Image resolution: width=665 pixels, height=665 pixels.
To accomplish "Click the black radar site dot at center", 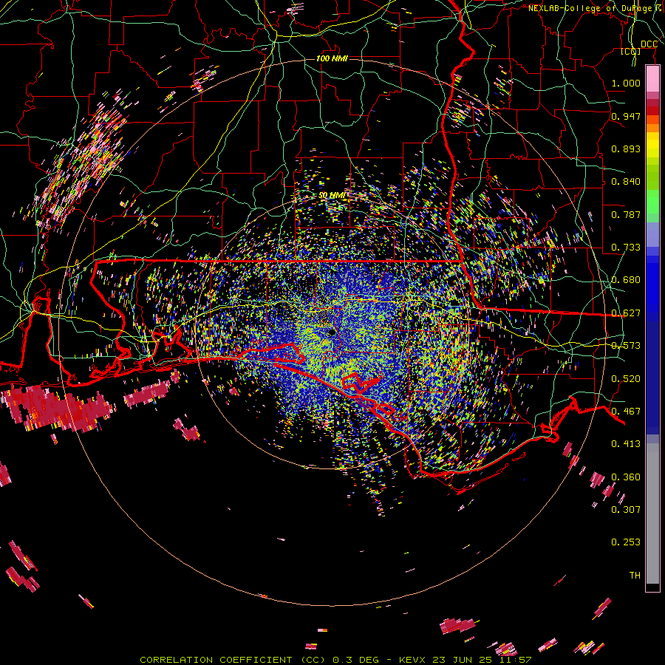I will pos(332,332).
